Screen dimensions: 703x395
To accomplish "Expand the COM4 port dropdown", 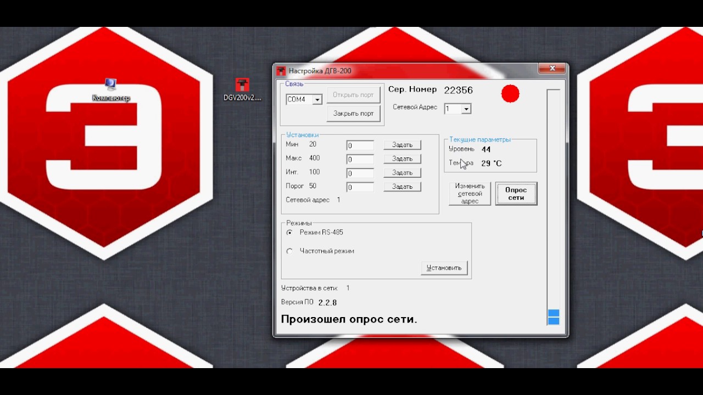I will point(317,100).
